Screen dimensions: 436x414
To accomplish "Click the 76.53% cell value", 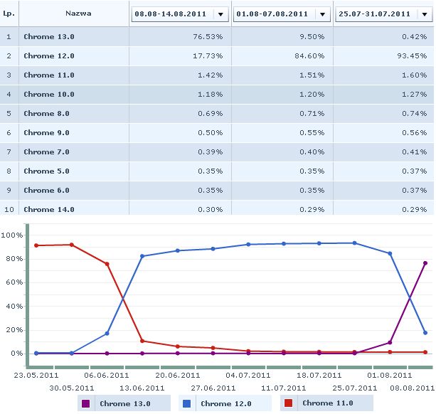I will pos(208,37).
